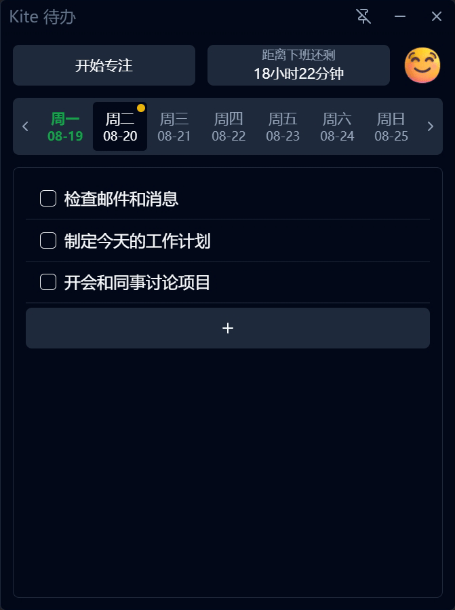Select the 周一 08-19 day tab
Image resolution: width=455 pixels, height=610 pixels.
tap(66, 127)
